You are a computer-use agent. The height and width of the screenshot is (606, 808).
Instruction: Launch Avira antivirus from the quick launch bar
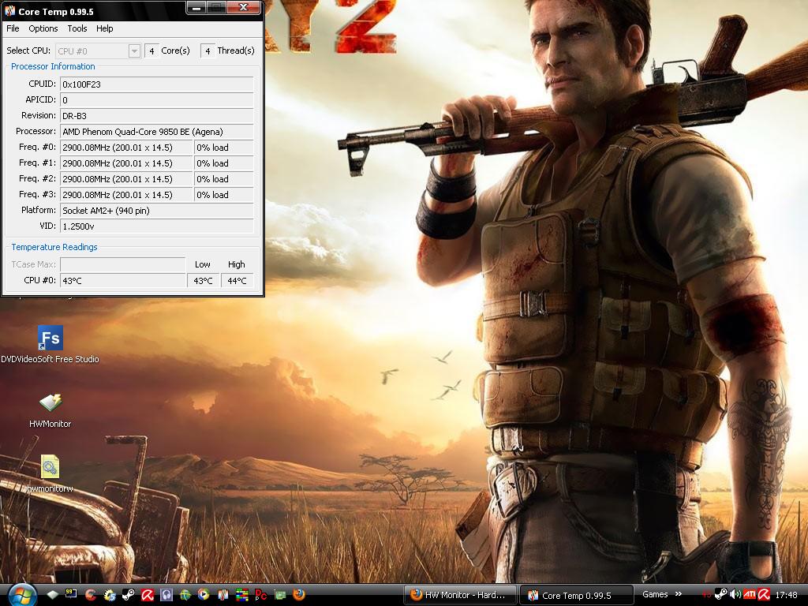[x=148, y=595]
